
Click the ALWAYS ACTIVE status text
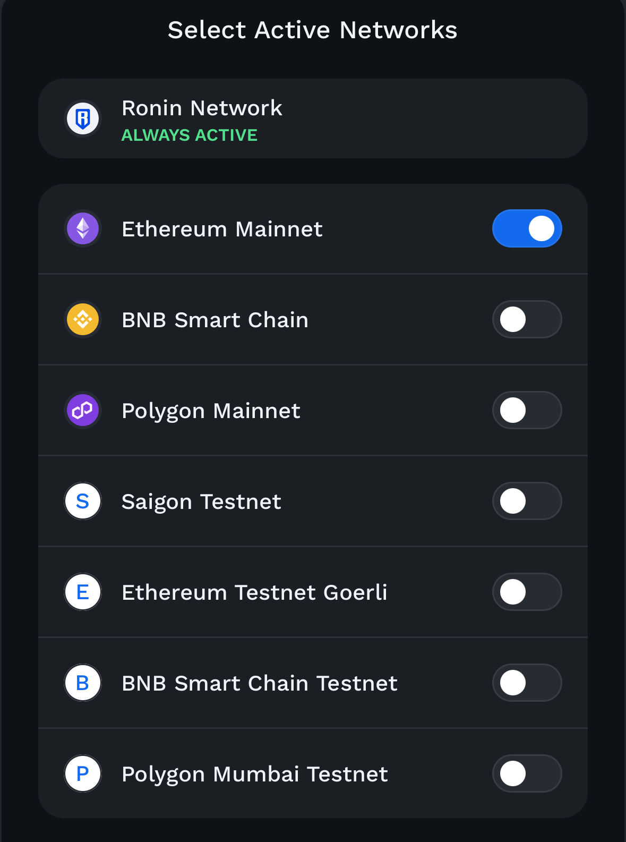(190, 135)
